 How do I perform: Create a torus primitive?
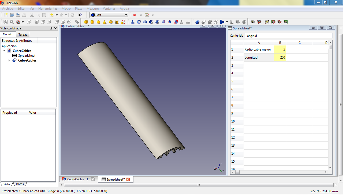coord(111,22)
